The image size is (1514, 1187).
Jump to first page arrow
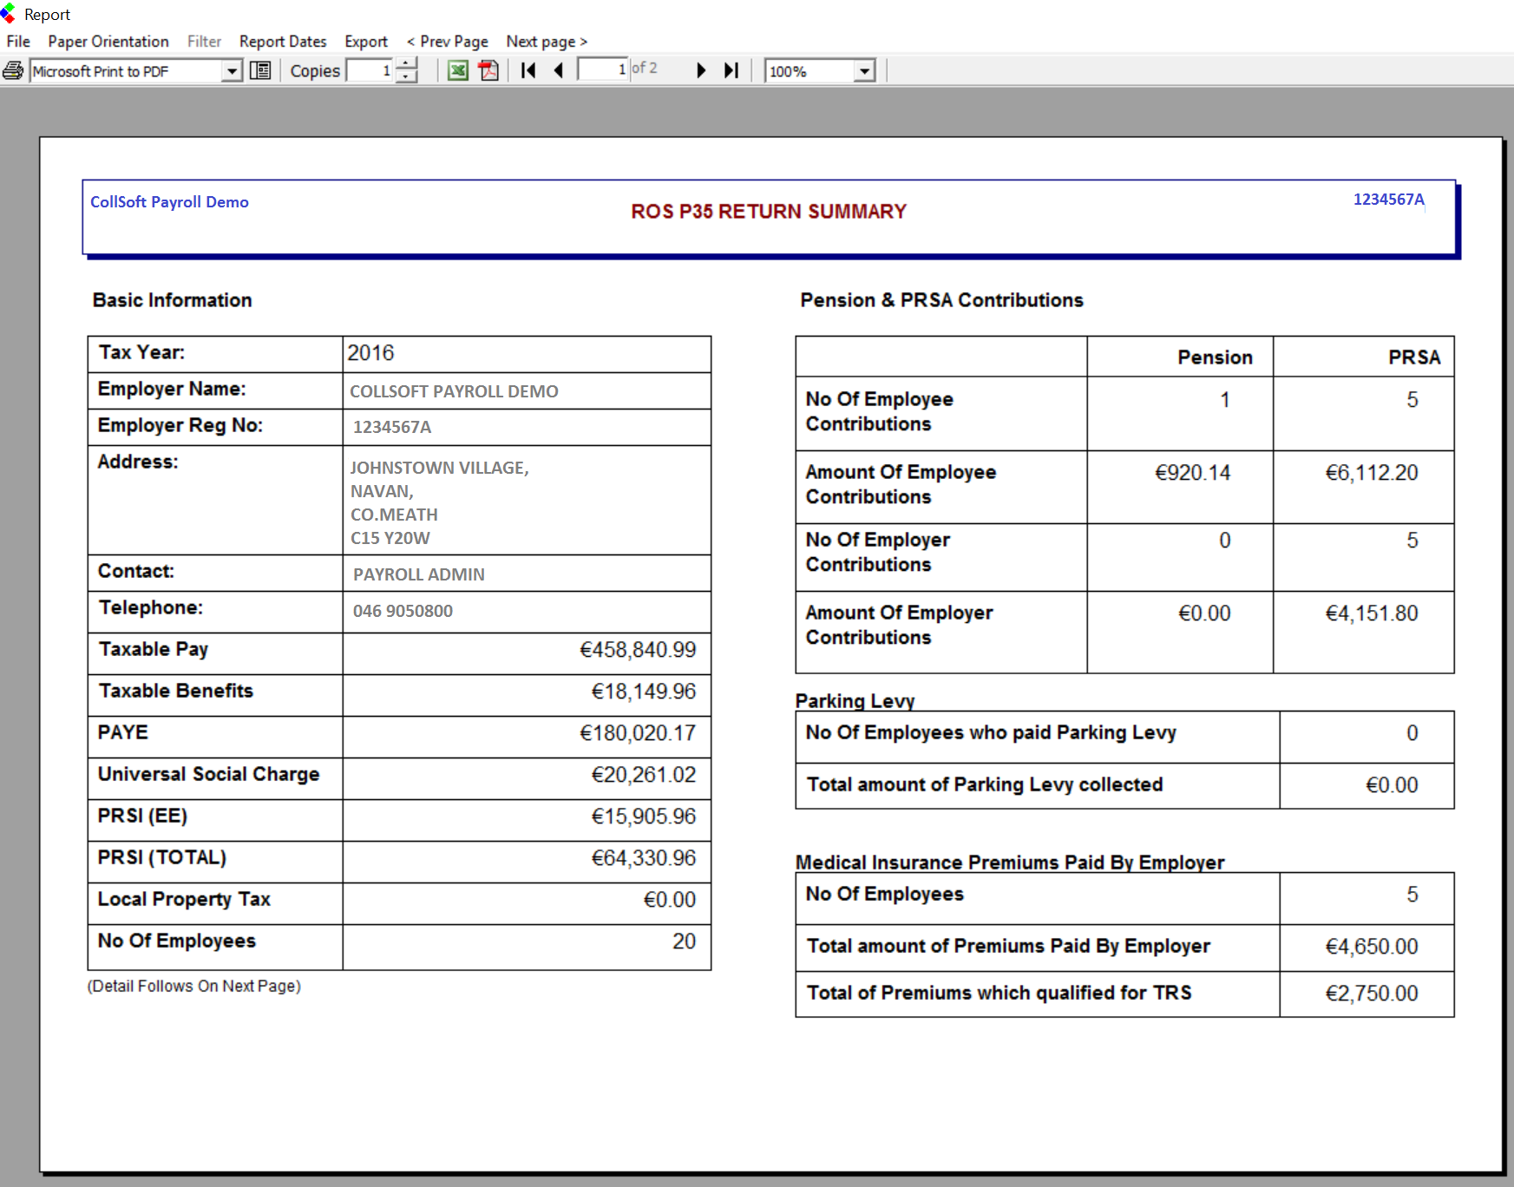528,70
